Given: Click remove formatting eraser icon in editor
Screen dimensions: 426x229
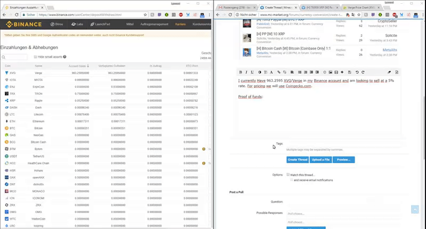Looking at the screenshot, I should (389, 72).
